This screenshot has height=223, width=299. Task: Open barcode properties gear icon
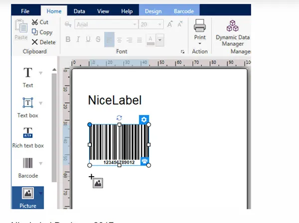click(144, 119)
